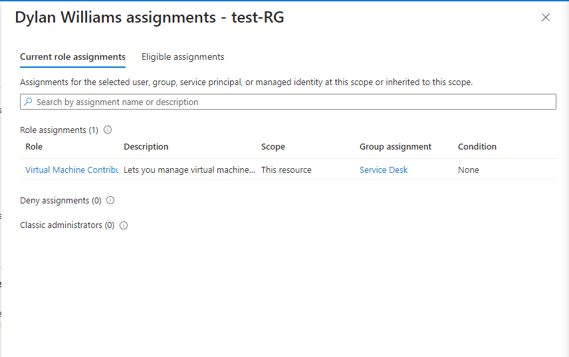The image size is (569, 357).
Task: Click the magnifier icon in search box
Action: [28, 102]
